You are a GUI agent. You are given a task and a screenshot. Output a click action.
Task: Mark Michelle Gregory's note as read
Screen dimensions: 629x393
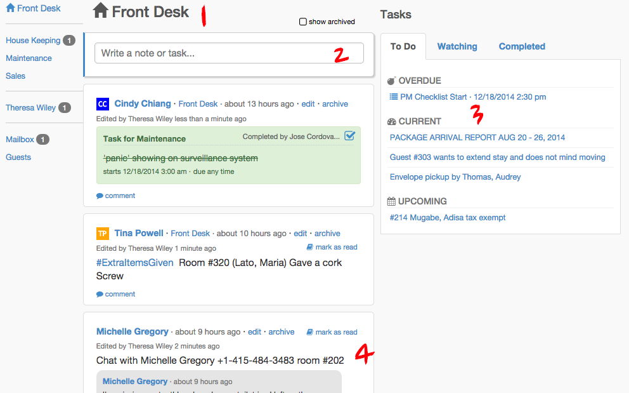(336, 332)
